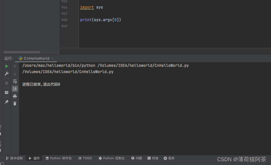The width and height of the screenshot is (271, 165).
Task: Open the TODO tool window
Action: [85, 158]
